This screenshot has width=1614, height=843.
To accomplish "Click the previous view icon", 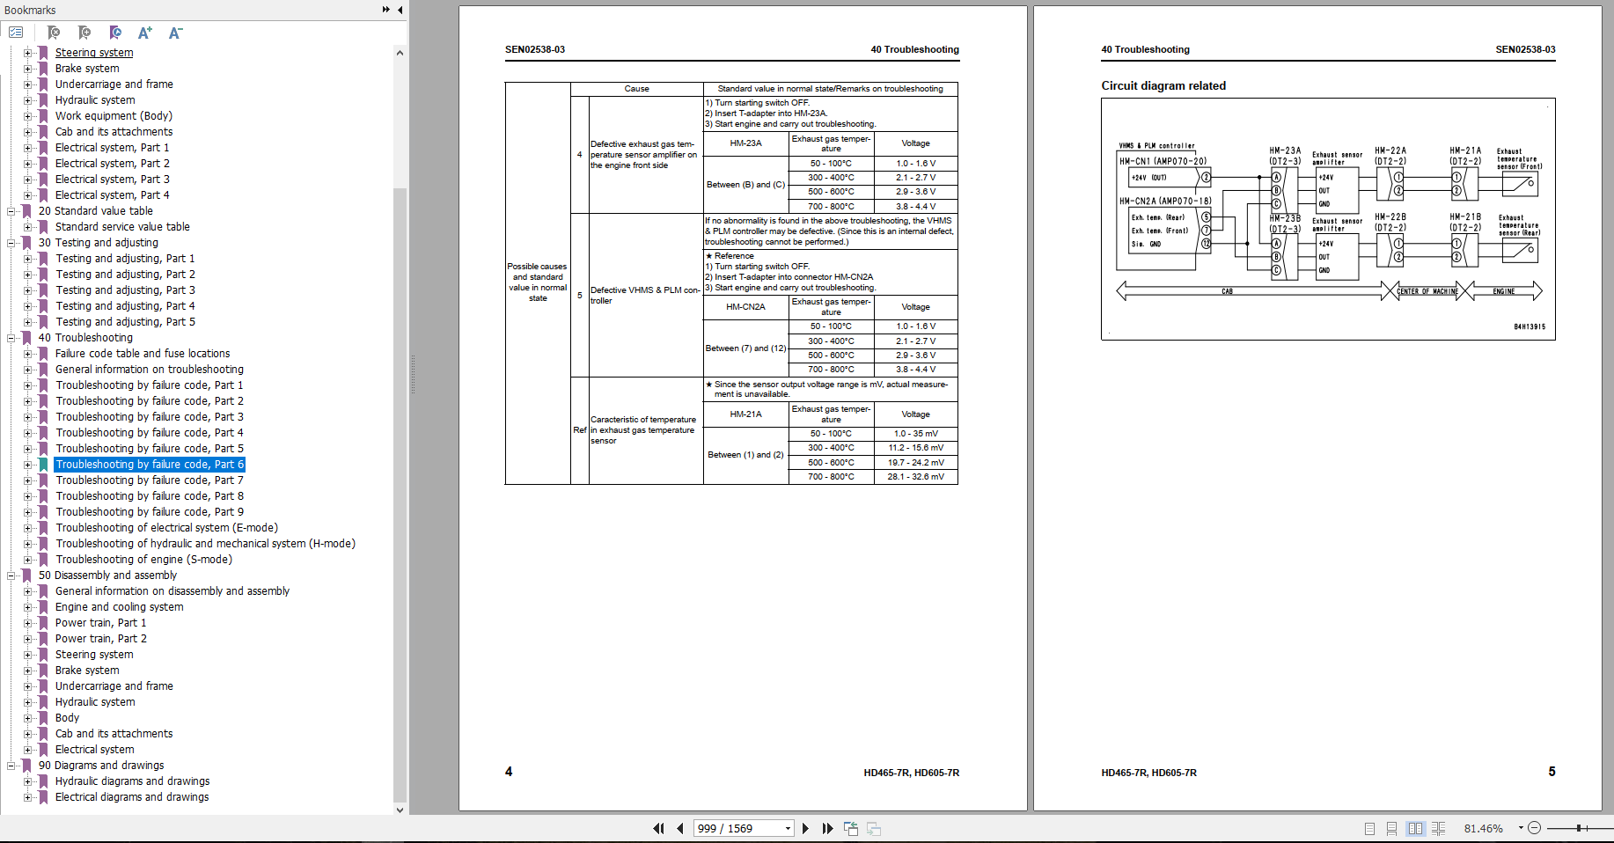I will point(851,828).
